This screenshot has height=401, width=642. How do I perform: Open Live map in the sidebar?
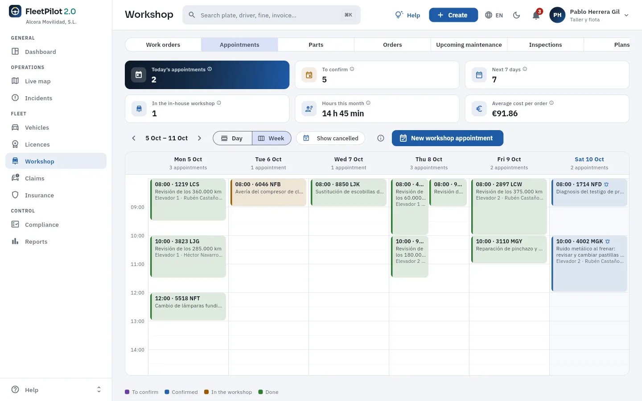click(56, 81)
